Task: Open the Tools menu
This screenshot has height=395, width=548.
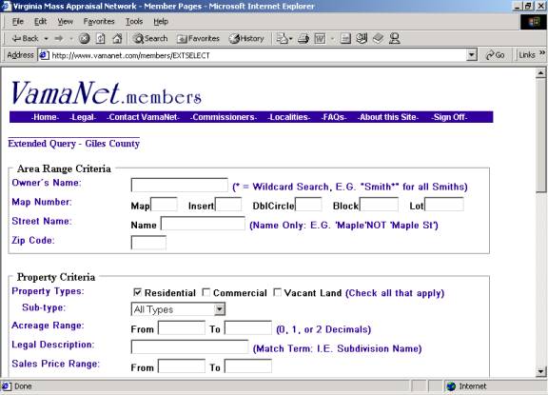Action: 134,21
